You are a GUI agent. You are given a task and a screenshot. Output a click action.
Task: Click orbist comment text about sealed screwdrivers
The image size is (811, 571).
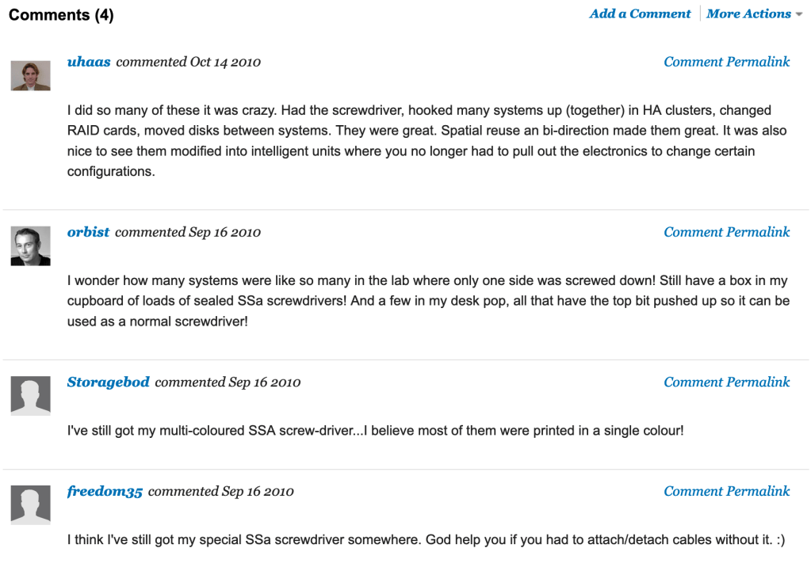tap(428, 302)
